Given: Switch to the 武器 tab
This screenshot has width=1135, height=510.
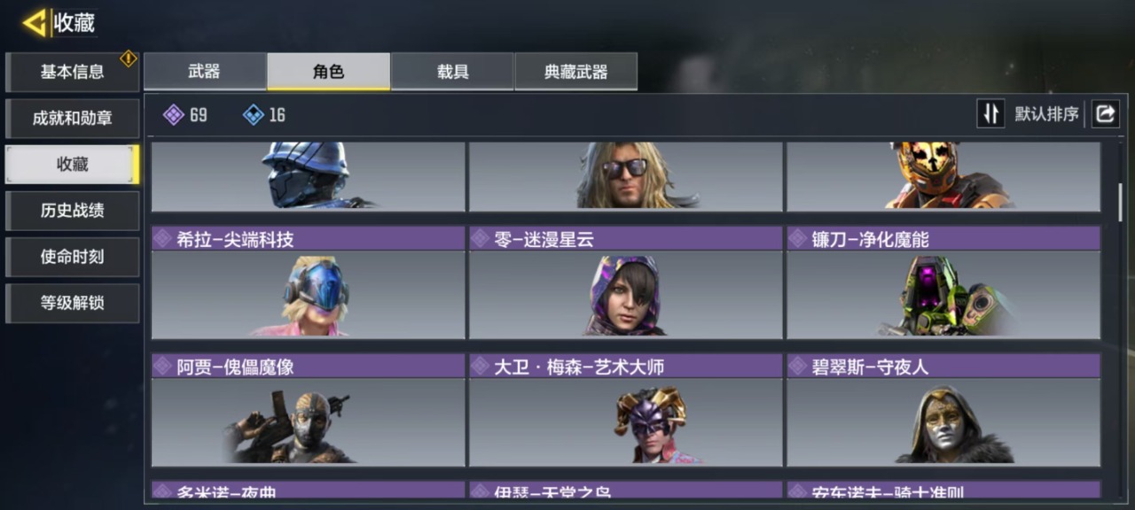Looking at the screenshot, I should click(x=205, y=72).
